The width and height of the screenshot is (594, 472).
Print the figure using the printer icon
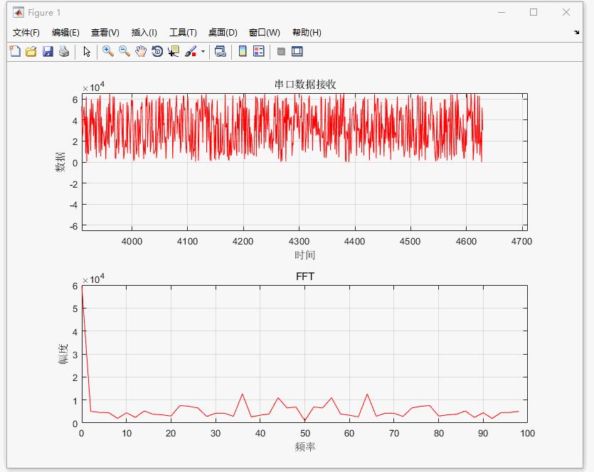click(64, 51)
